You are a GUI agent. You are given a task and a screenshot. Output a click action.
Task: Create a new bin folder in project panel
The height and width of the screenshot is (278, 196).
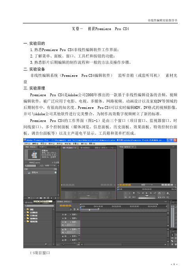click(x=41, y=198)
